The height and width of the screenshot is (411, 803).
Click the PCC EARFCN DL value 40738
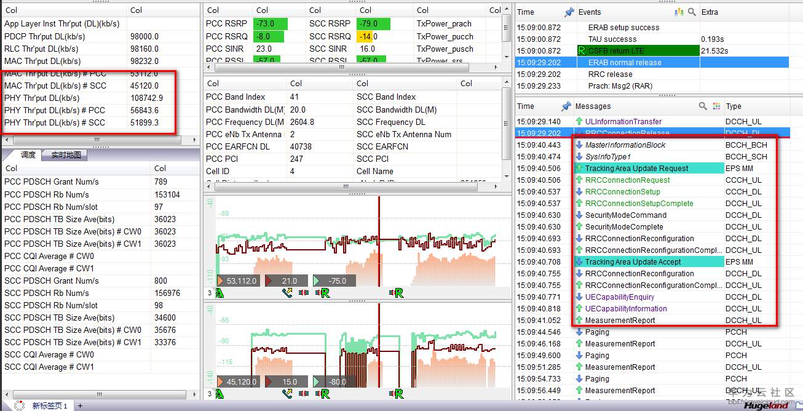(300, 146)
